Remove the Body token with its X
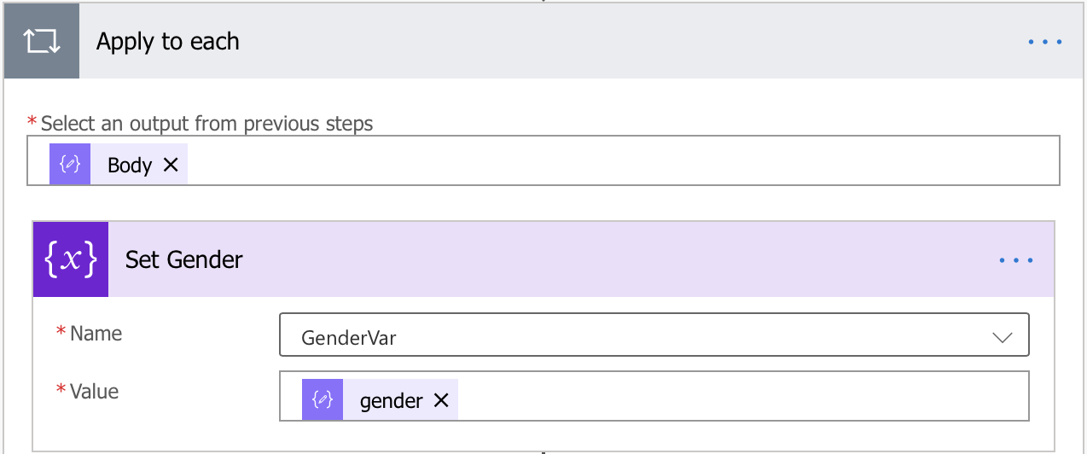1087x454 pixels. click(x=171, y=165)
